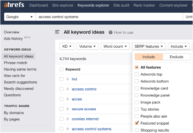Viewport: 193px width, 133px height.
Task: Open the Google search engine dropdown
Action: [20, 17]
